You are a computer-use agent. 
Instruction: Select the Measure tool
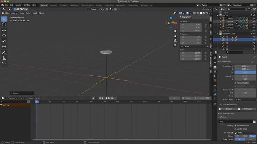click(x=4, y=58)
